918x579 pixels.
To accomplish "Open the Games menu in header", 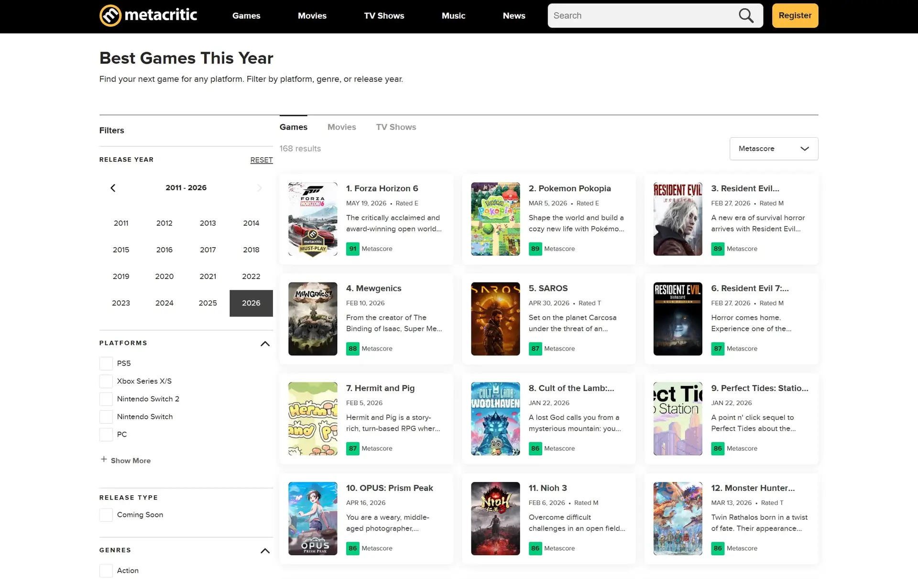I will pos(246,16).
